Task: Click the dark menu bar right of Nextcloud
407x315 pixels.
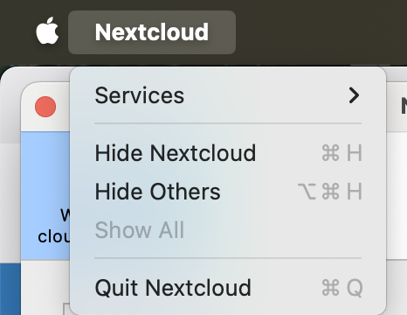Action: point(321,32)
